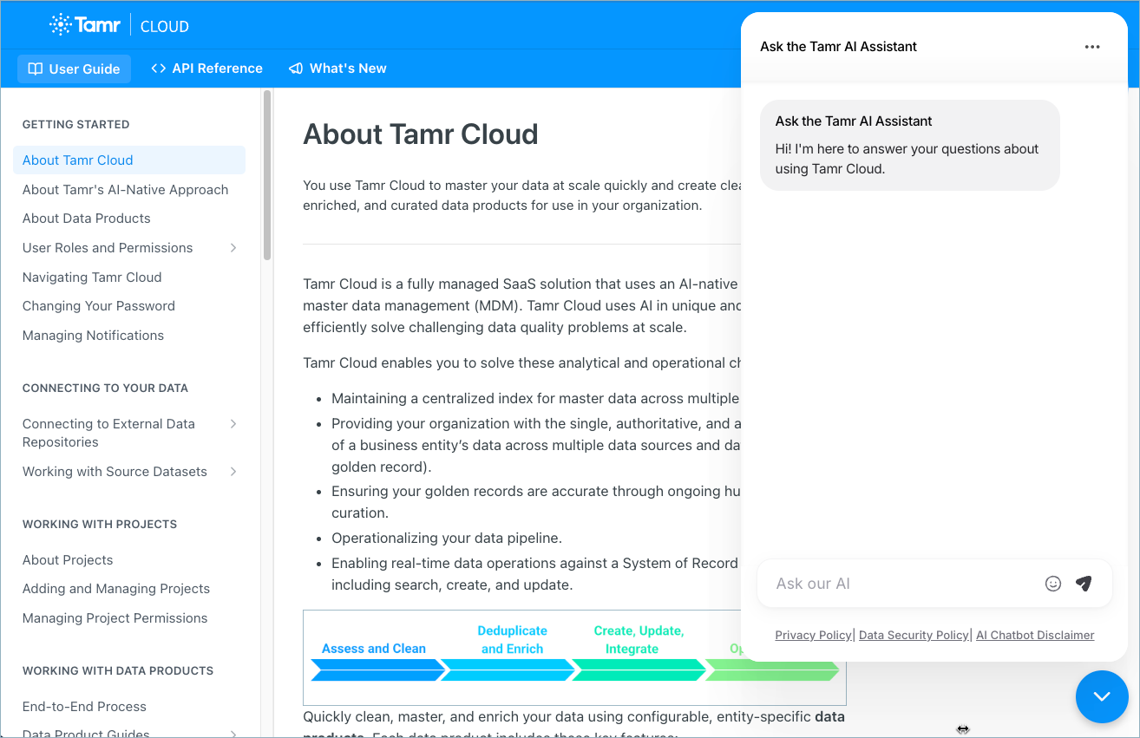
Task: Click the Deduplicate and Enrich diagram label
Action: coord(512,640)
